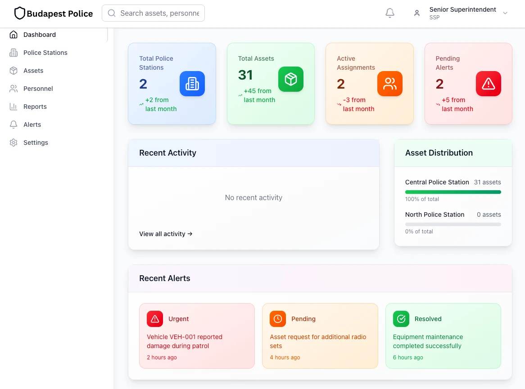Click North Police Station progress bar
Image resolution: width=525 pixels, height=389 pixels.
(453, 224)
